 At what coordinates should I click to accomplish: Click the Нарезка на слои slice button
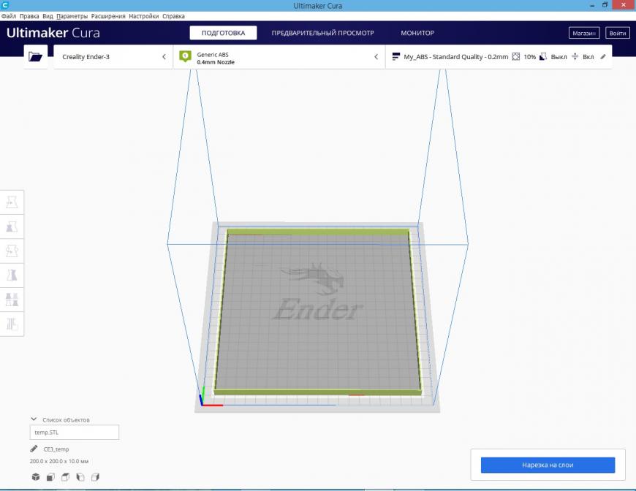[x=548, y=465]
